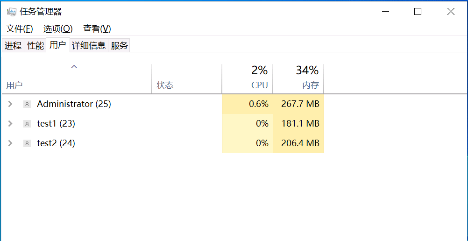Click the 状态 column header

click(x=165, y=85)
